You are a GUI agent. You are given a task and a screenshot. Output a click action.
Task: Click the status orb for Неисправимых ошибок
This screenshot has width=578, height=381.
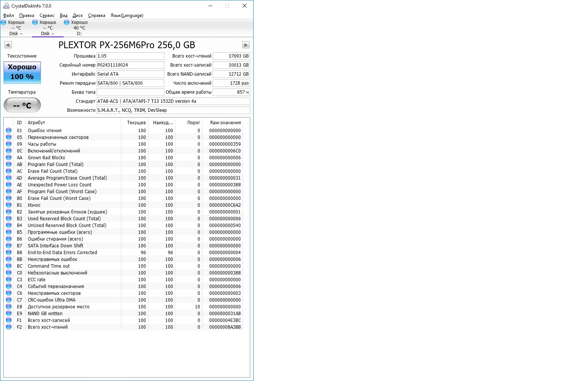[x=9, y=259]
